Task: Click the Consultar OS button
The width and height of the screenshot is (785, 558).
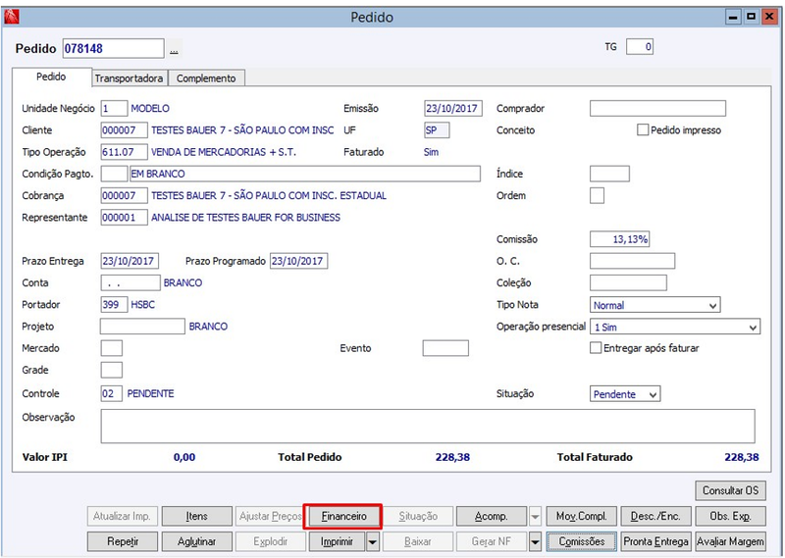Action: [x=730, y=490]
